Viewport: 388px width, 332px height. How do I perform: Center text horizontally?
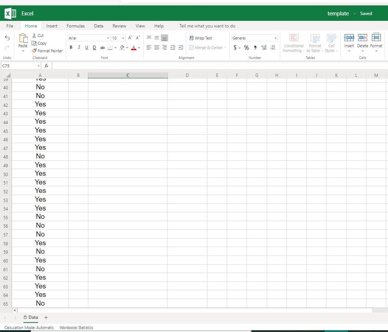157,48
